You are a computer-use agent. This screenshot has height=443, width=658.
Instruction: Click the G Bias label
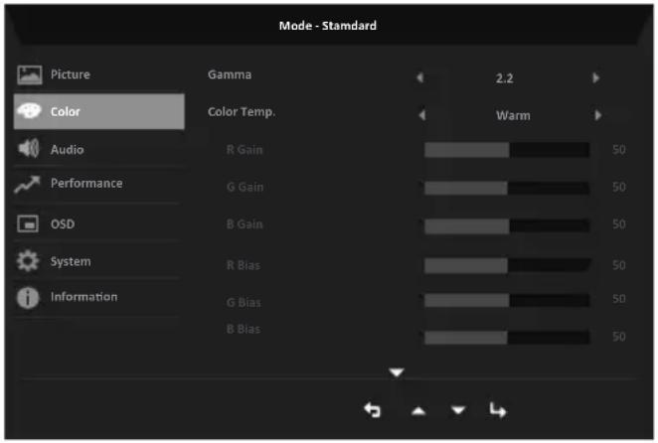[x=244, y=303]
